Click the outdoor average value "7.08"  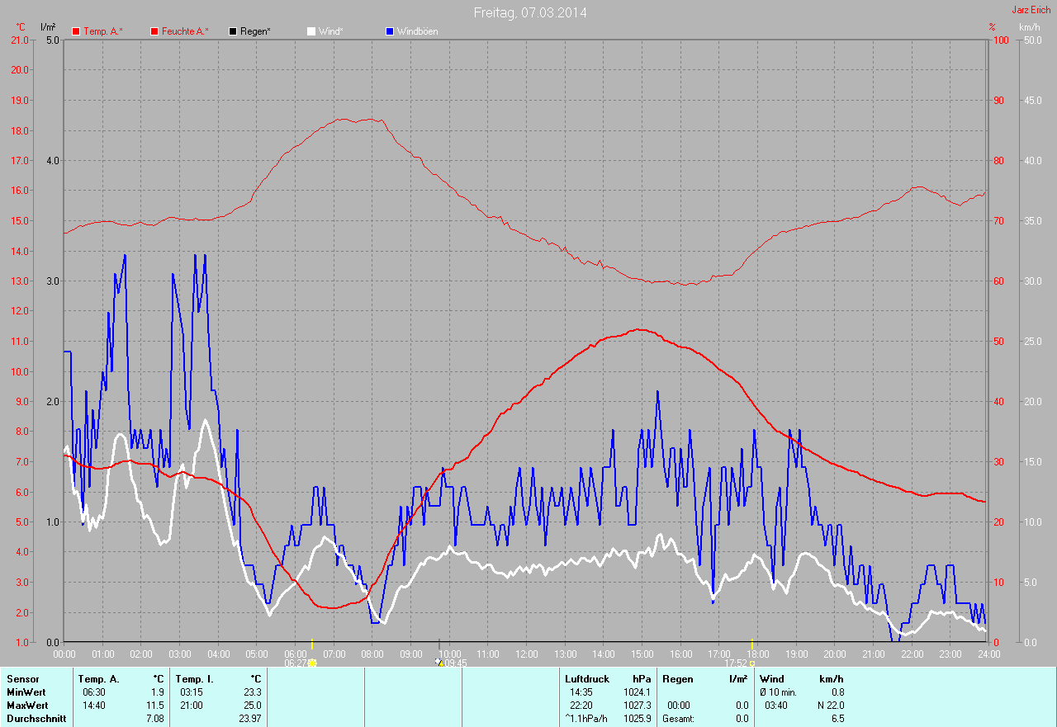[155, 719]
